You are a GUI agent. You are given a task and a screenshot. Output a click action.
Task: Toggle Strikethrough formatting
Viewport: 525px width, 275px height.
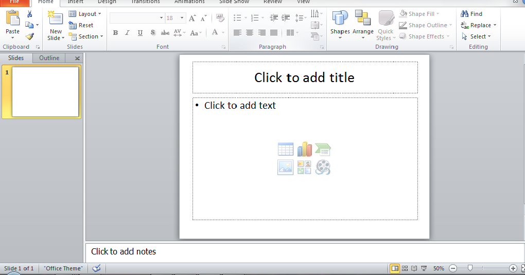[165, 33]
